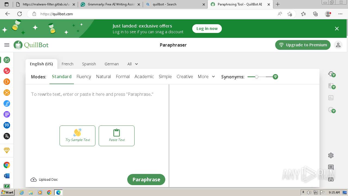The image size is (348, 196).
Task: Click Try Sample Text button
Action: pos(77,136)
